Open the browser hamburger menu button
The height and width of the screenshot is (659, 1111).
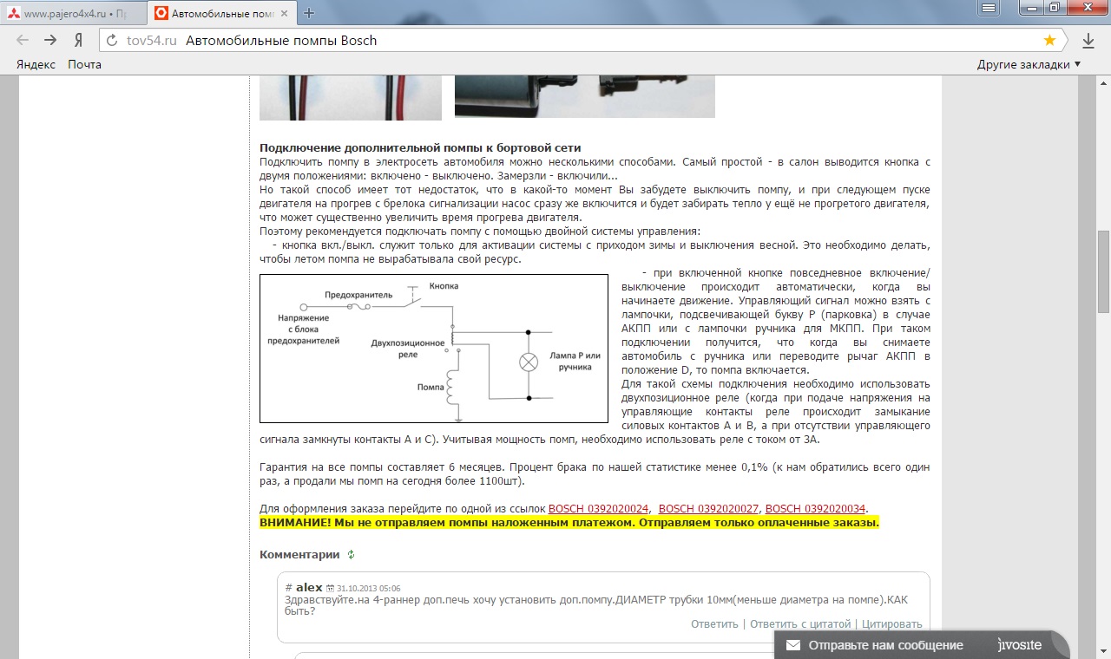988,8
